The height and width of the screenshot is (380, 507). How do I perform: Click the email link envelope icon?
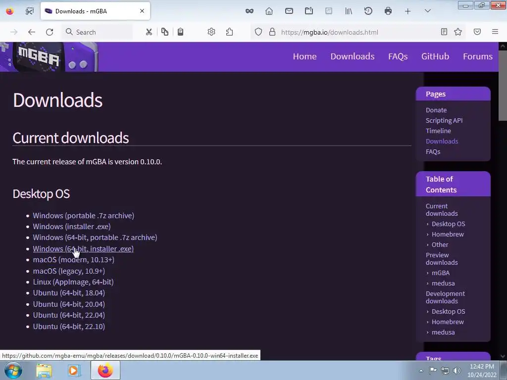[x=289, y=11]
